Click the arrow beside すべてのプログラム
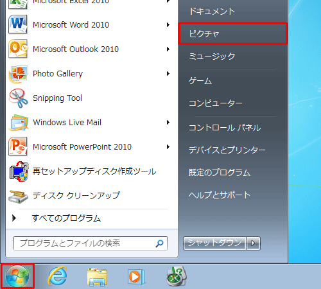 pyautogui.click(x=14, y=218)
